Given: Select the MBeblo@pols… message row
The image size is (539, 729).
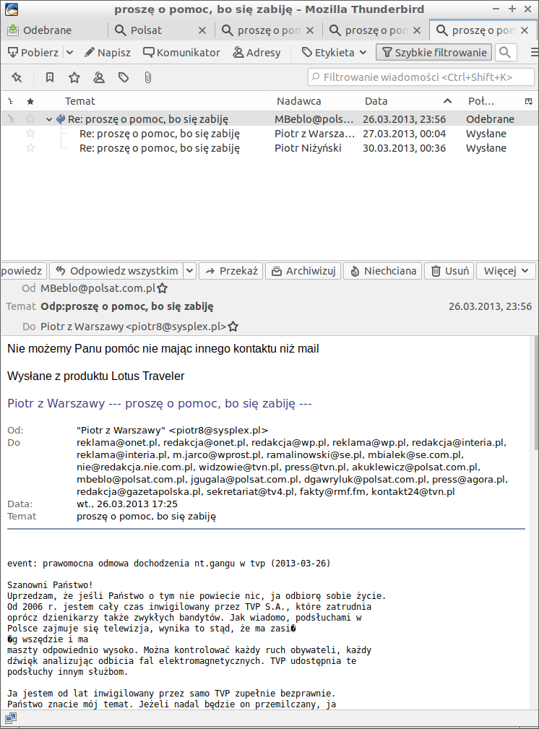Looking at the screenshot, I should click(269, 119).
